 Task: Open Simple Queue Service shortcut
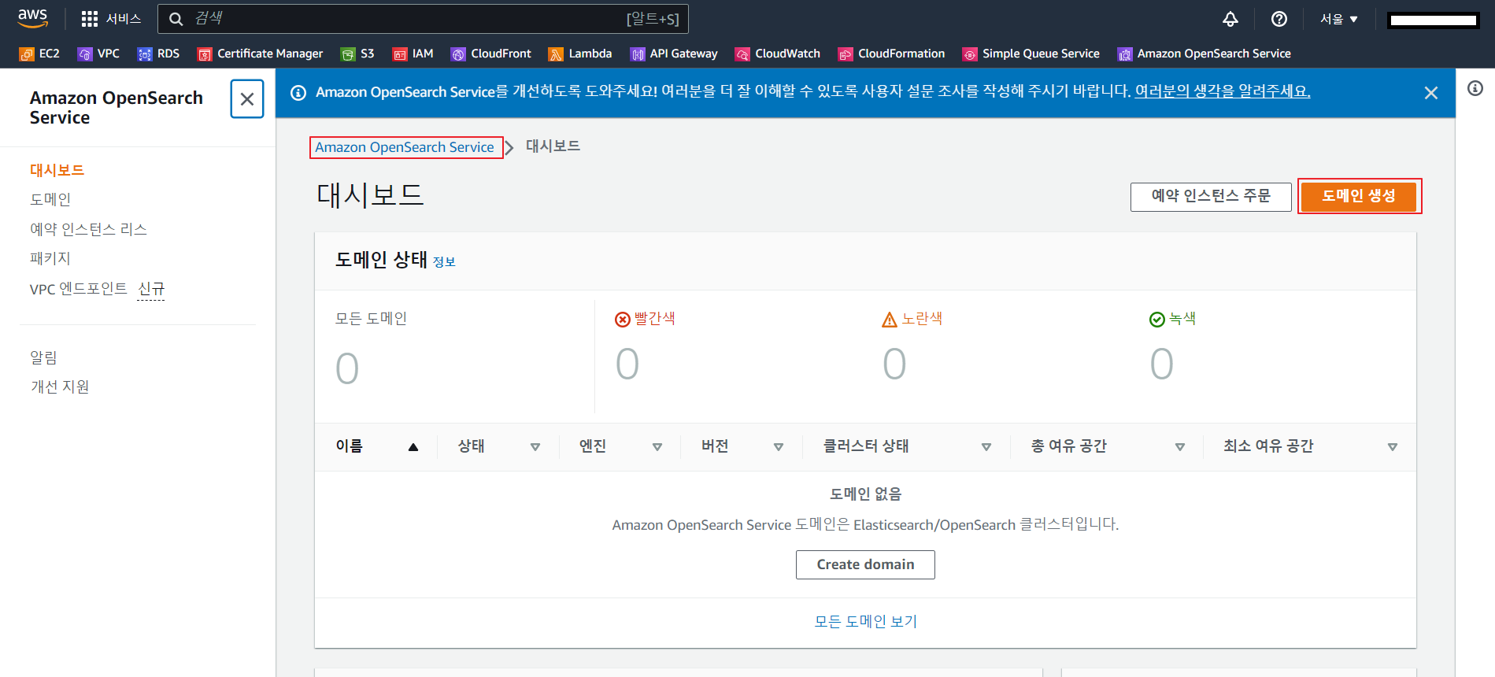(x=1031, y=54)
